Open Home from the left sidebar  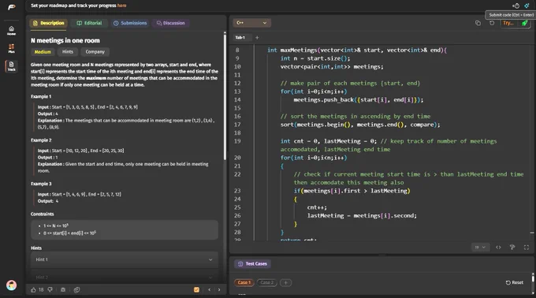pyautogui.click(x=11, y=31)
